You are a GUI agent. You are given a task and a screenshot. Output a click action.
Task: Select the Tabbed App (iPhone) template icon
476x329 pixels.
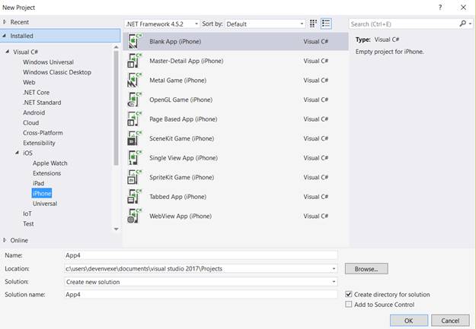(135, 197)
